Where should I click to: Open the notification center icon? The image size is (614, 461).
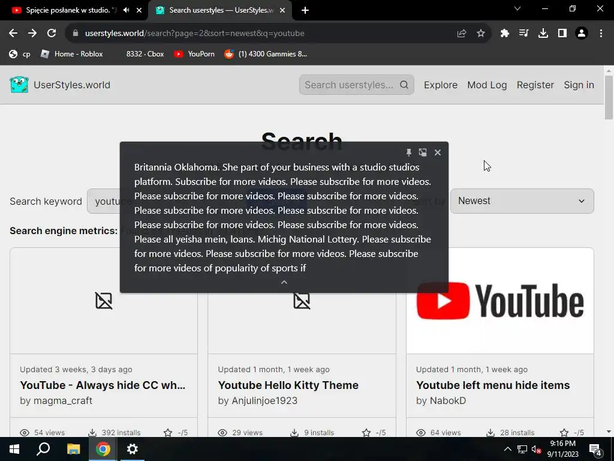tap(595, 450)
